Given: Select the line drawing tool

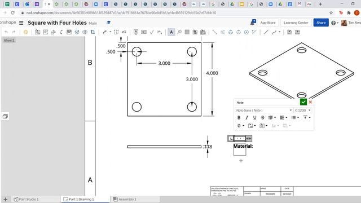Looking at the screenshot, I should [x=266, y=32].
